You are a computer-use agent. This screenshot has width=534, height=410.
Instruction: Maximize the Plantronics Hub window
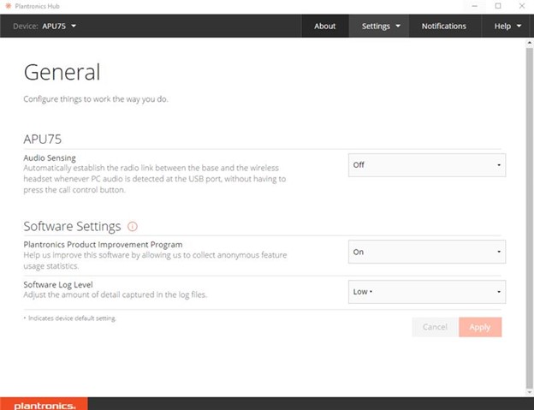498,6
